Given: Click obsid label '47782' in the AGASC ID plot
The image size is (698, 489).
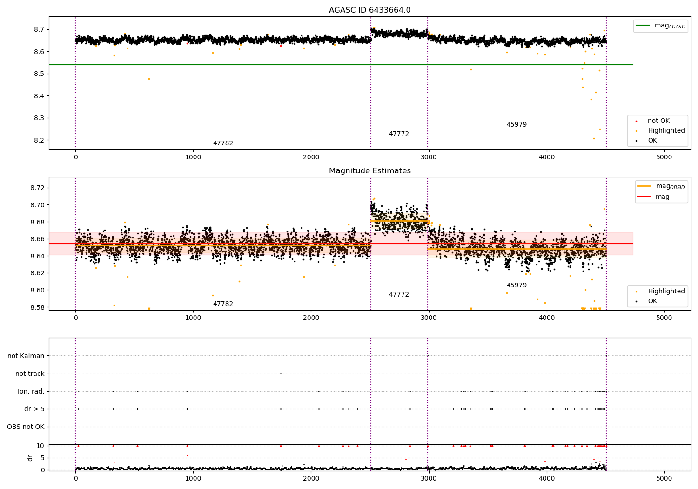Looking at the screenshot, I should point(223,143).
